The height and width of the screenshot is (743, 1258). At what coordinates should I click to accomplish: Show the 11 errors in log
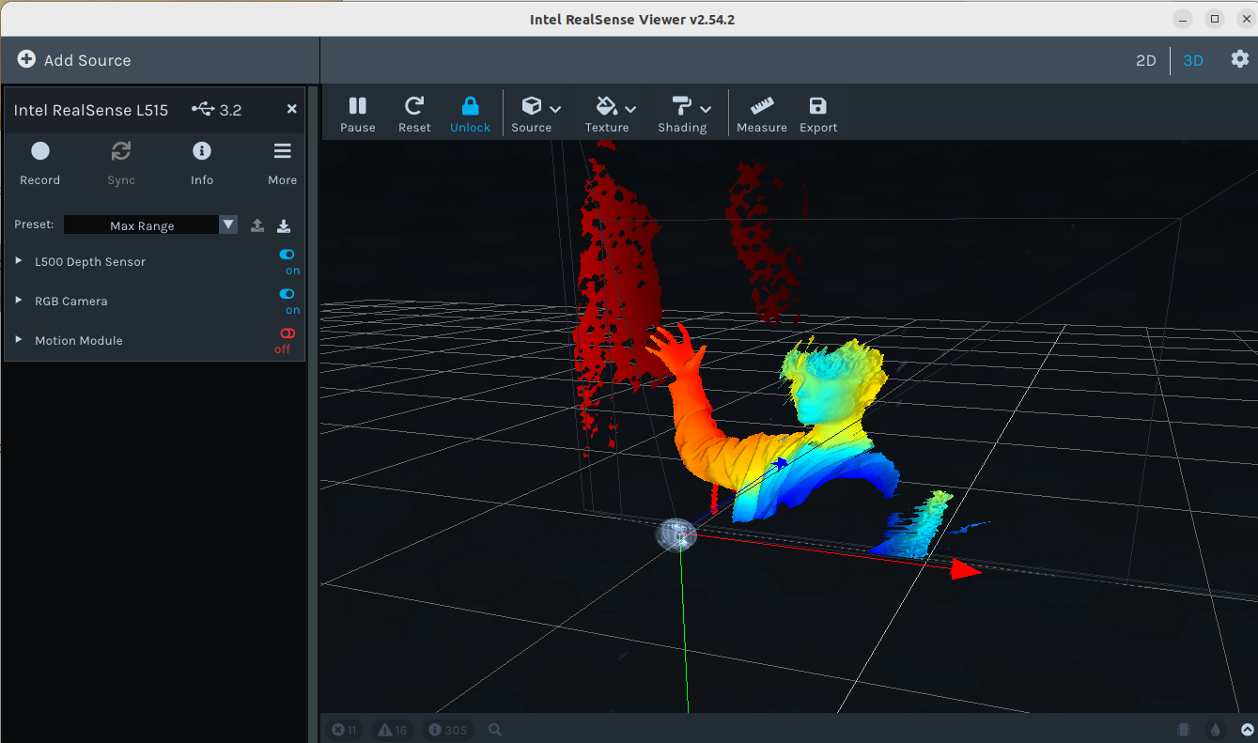(x=345, y=730)
